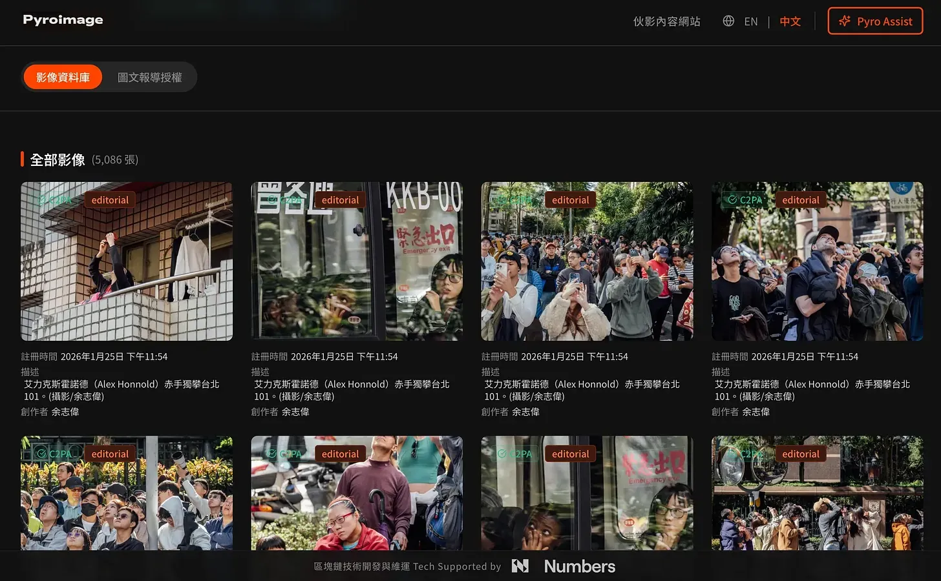Click the editorial tag on balcony photo
This screenshot has width=941, height=581.
tap(110, 200)
